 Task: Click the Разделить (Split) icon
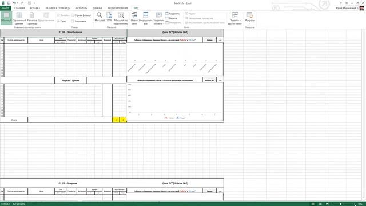coord(167,14)
